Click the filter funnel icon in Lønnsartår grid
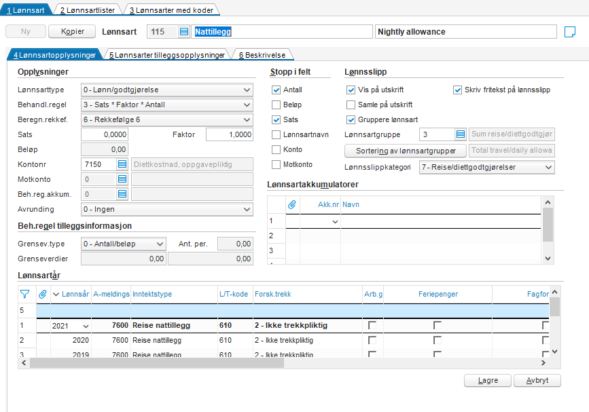Image resolution: width=589 pixels, height=412 pixels. 25,294
